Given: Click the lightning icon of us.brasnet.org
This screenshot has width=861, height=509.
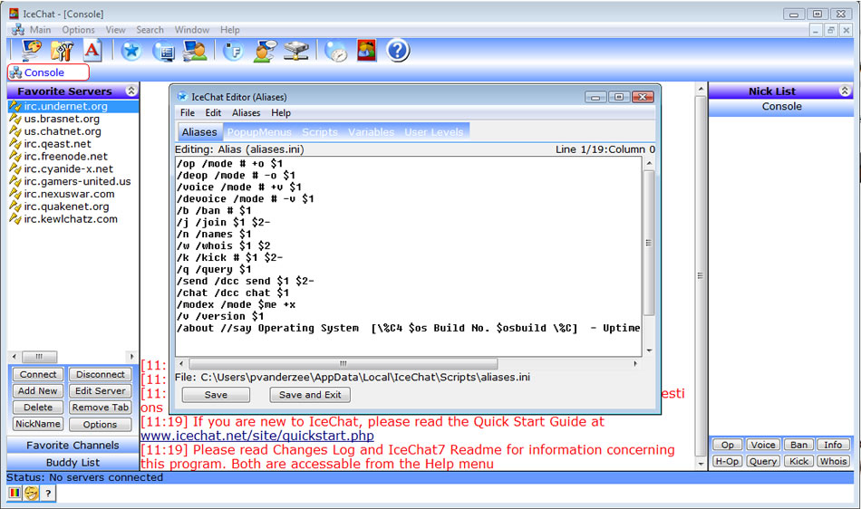Looking at the screenshot, I should tap(15, 119).
